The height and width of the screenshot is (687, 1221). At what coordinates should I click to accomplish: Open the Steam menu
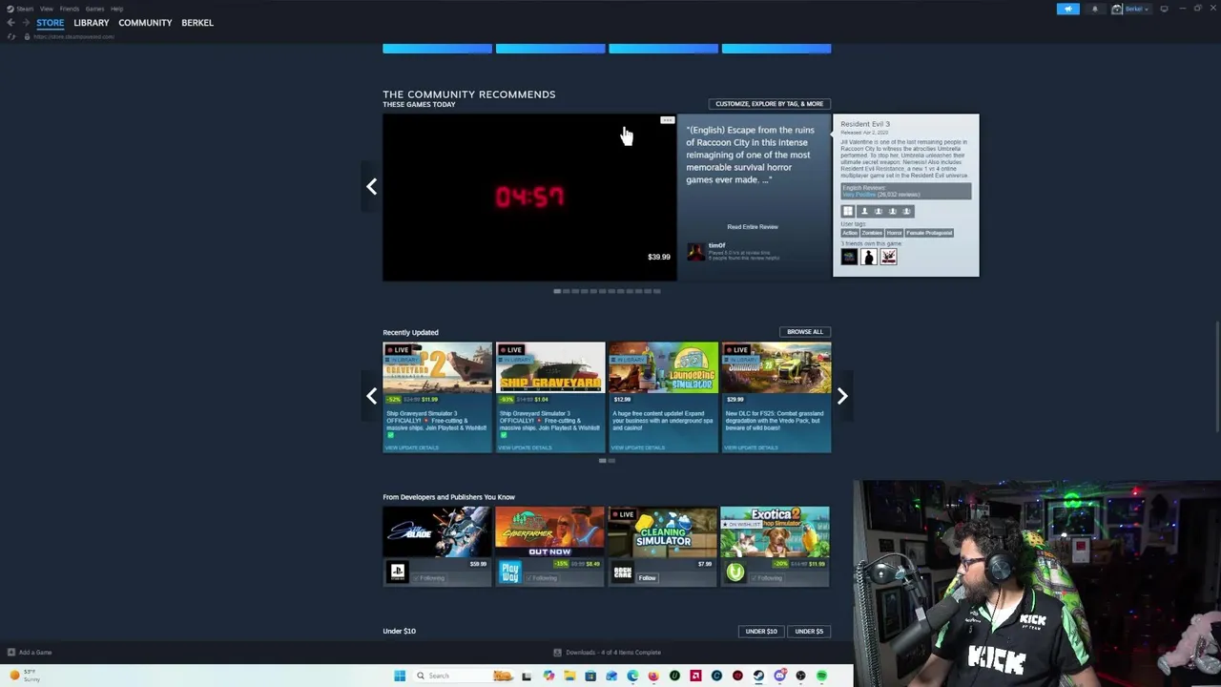25,9
